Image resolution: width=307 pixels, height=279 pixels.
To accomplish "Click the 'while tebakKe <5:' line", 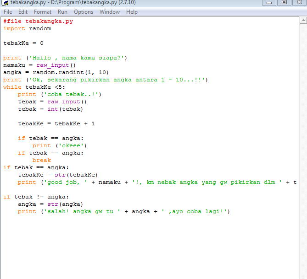I will click(x=34, y=87).
